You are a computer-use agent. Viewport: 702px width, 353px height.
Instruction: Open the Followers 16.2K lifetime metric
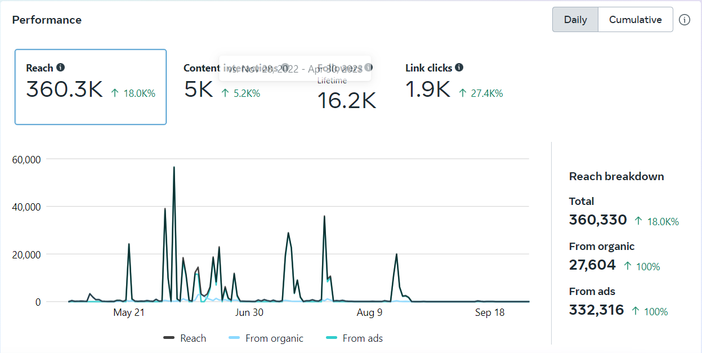point(346,100)
